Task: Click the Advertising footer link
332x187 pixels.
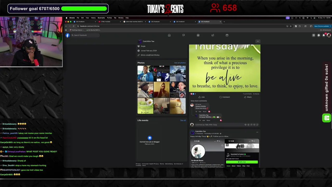Action: pyautogui.click(x=169, y=164)
